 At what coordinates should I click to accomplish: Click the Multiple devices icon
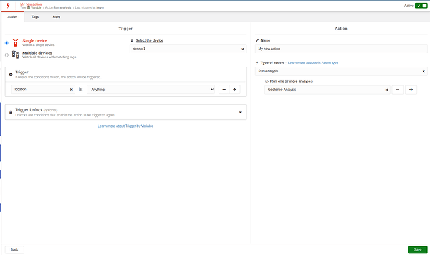click(x=16, y=55)
